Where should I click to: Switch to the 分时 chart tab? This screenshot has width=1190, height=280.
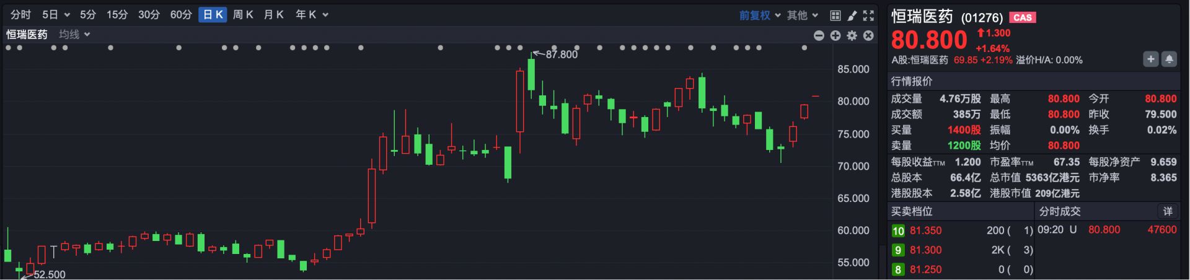point(20,15)
